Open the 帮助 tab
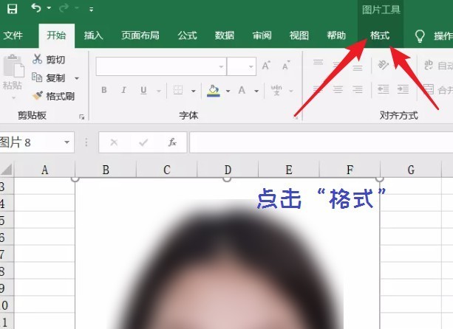Screen dimensions: 453x329 (336, 35)
